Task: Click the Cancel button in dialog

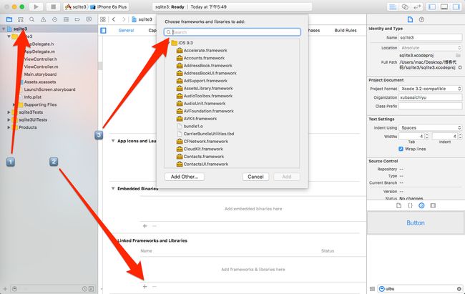Action: tap(255, 177)
